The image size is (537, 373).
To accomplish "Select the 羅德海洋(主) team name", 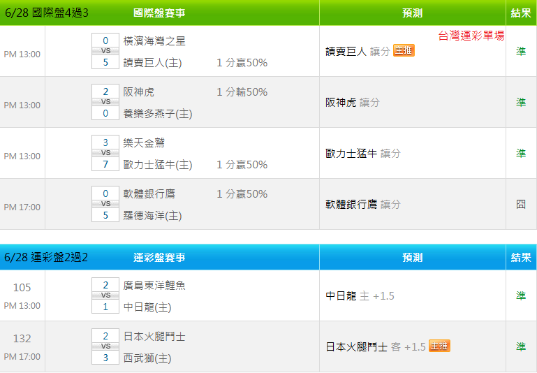I will pyautogui.click(x=152, y=216).
